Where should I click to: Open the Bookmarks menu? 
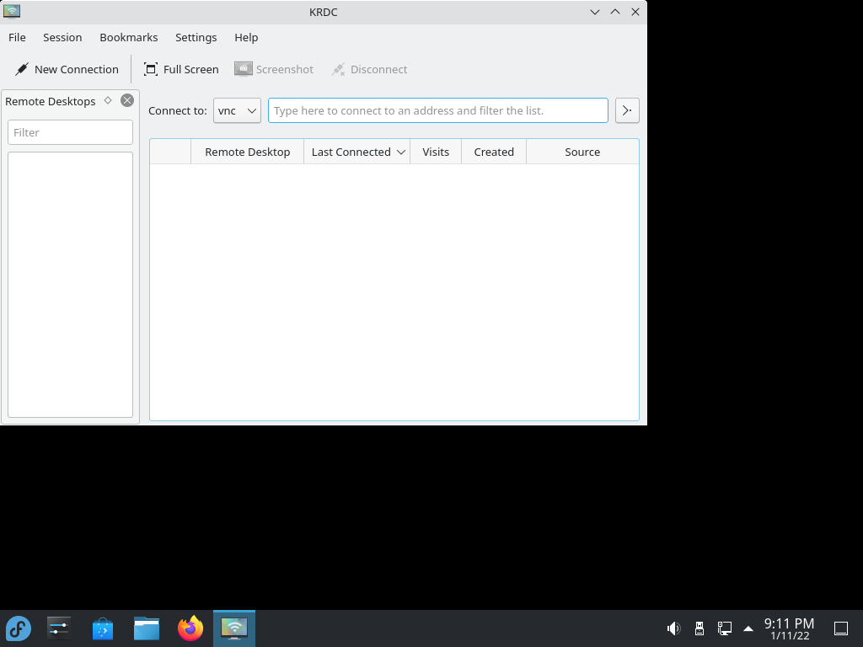coord(129,37)
